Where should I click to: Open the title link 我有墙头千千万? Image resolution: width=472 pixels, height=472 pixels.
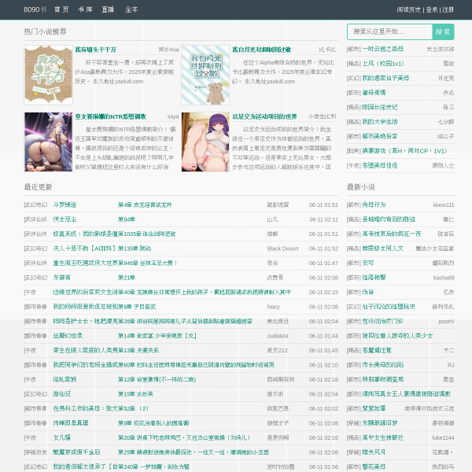point(95,50)
